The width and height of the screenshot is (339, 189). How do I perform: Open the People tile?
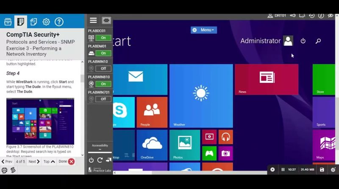pyautogui.click(x=152, y=112)
